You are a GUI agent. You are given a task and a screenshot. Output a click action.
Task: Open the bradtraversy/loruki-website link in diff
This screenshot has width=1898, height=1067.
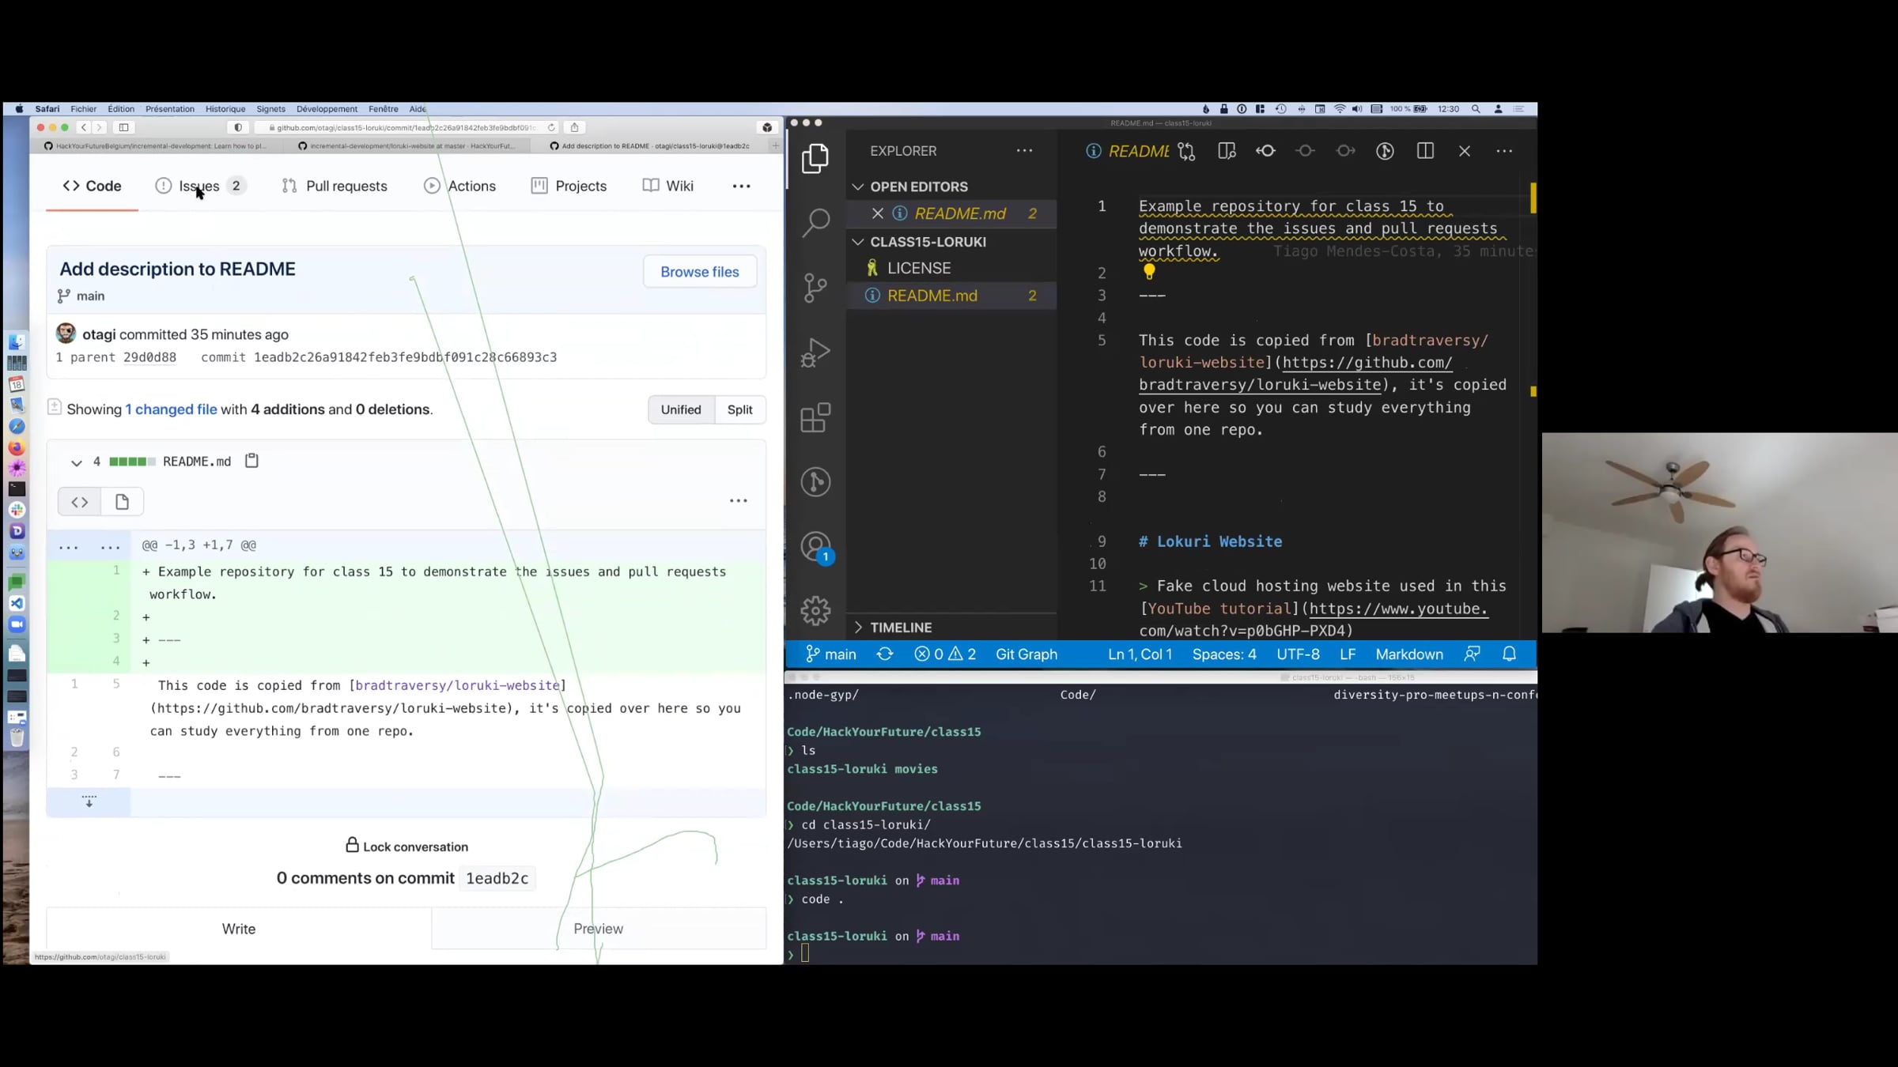458,685
